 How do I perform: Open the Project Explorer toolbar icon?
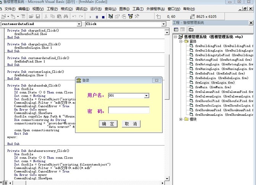(110, 16)
